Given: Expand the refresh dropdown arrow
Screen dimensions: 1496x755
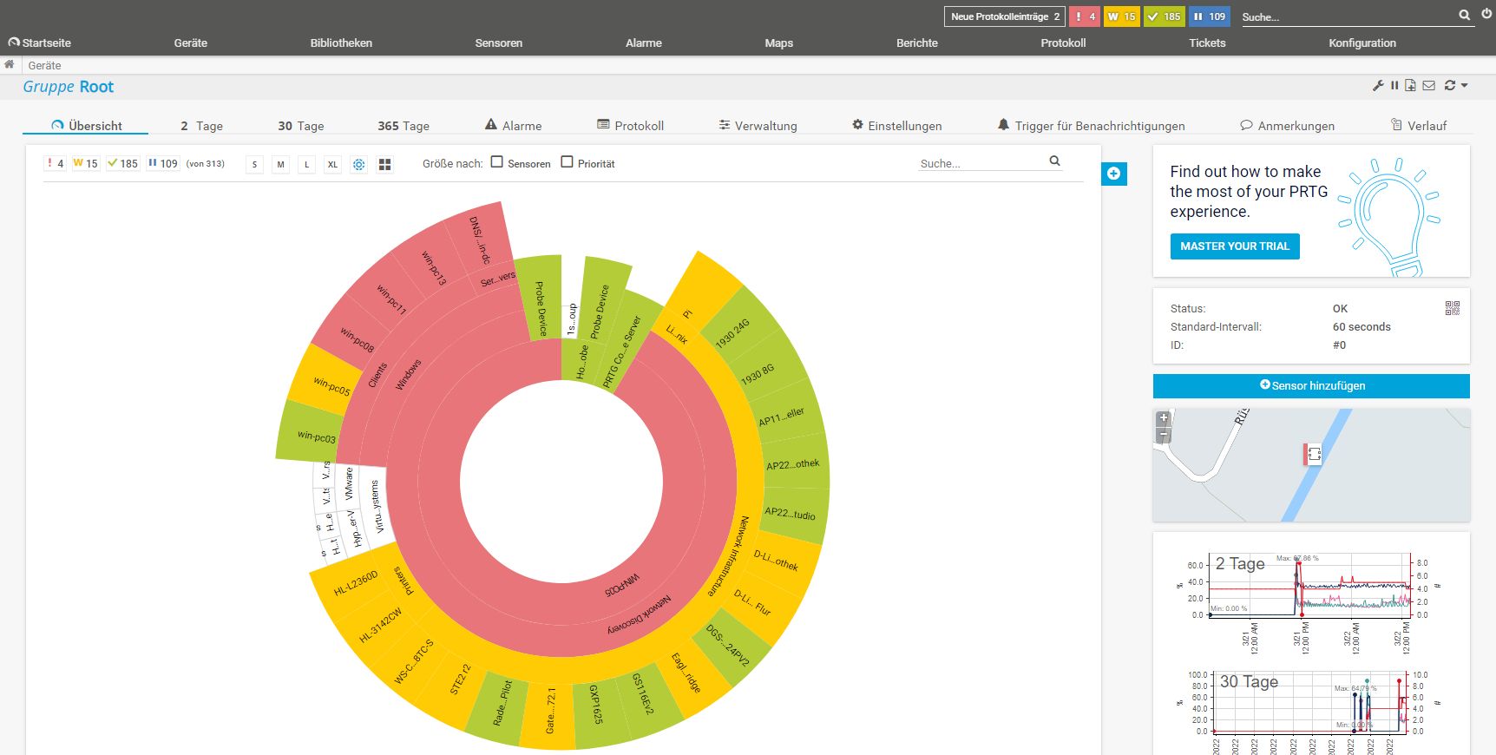Looking at the screenshot, I should (1465, 86).
